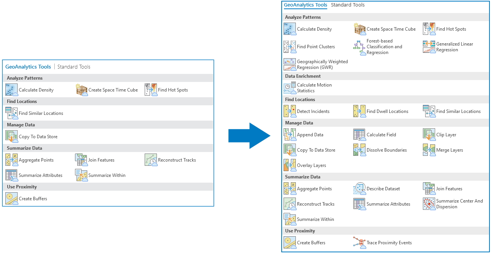
Task: Select Reconstruct Tracks icon in left panel
Action: (151, 160)
